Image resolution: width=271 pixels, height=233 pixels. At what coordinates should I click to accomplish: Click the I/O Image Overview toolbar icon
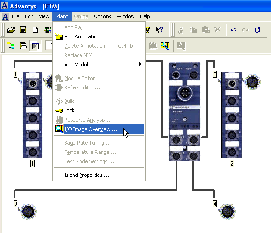[x=165, y=46]
